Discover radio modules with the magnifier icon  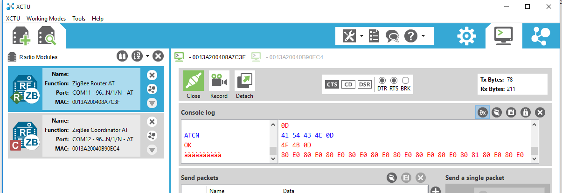[47, 36]
